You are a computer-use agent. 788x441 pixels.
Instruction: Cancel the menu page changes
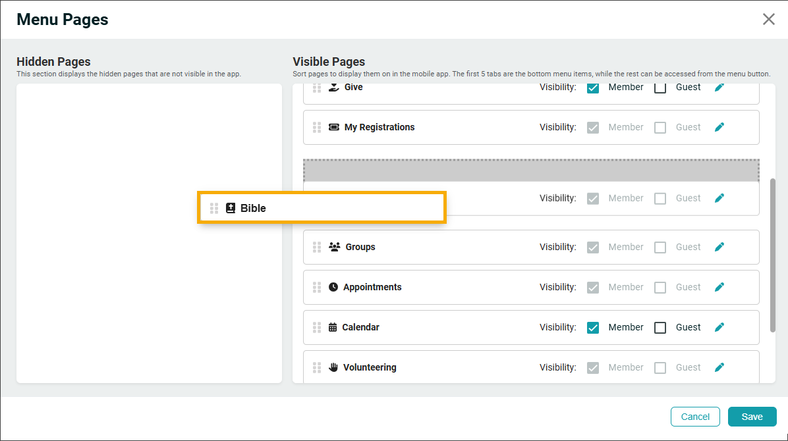point(695,417)
